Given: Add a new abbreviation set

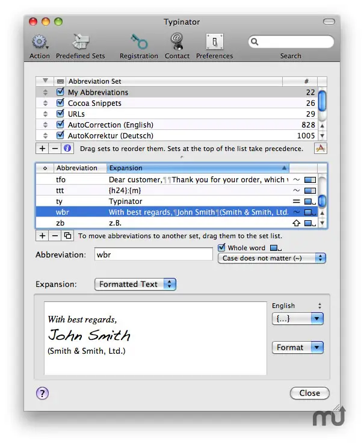Looking at the screenshot, I should point(42,149).
